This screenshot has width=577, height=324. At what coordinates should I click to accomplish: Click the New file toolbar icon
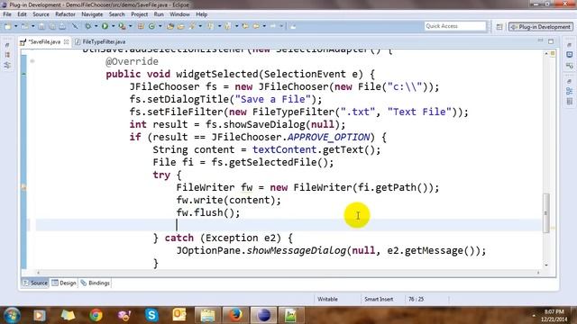pos(8,26)
